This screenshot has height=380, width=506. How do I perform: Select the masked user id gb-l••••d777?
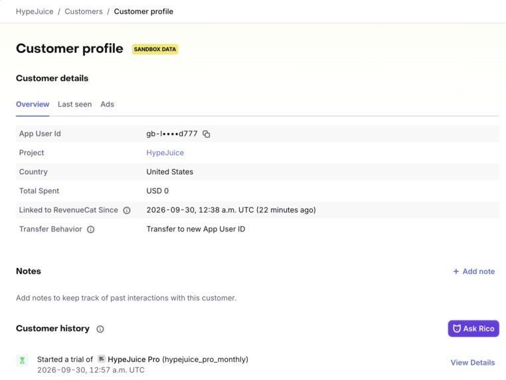(x=172, y=134)
